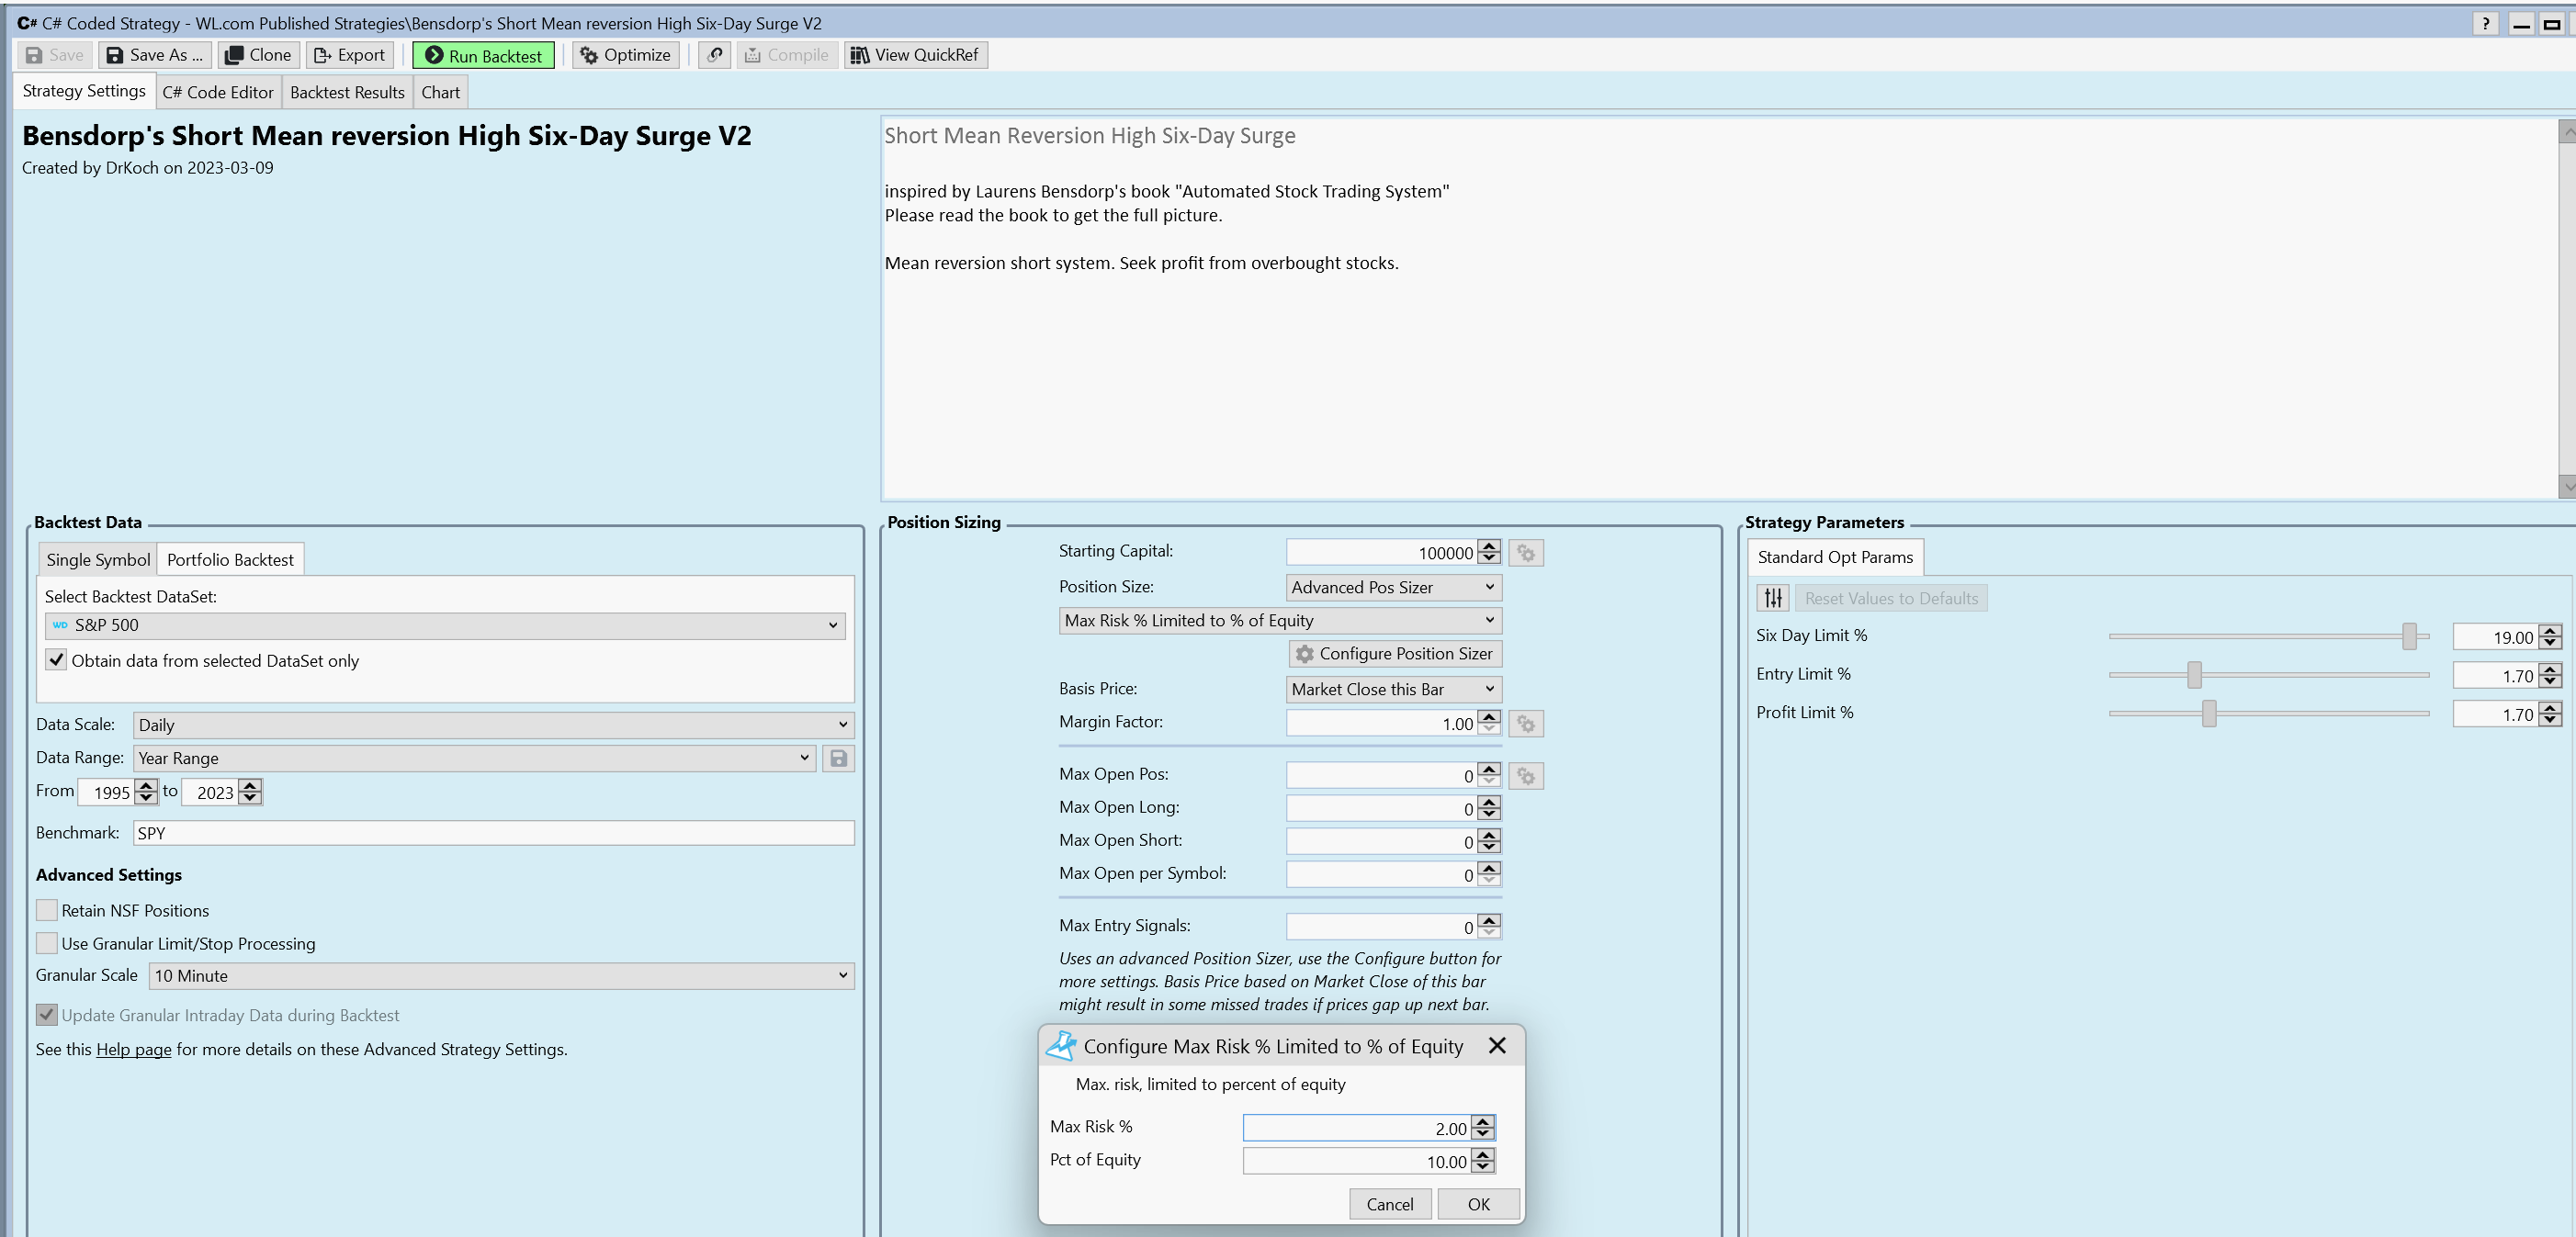The image size is (2576, 1237).
Task: Click gear icon next to Margin Factor
Action: [1525, 723]
